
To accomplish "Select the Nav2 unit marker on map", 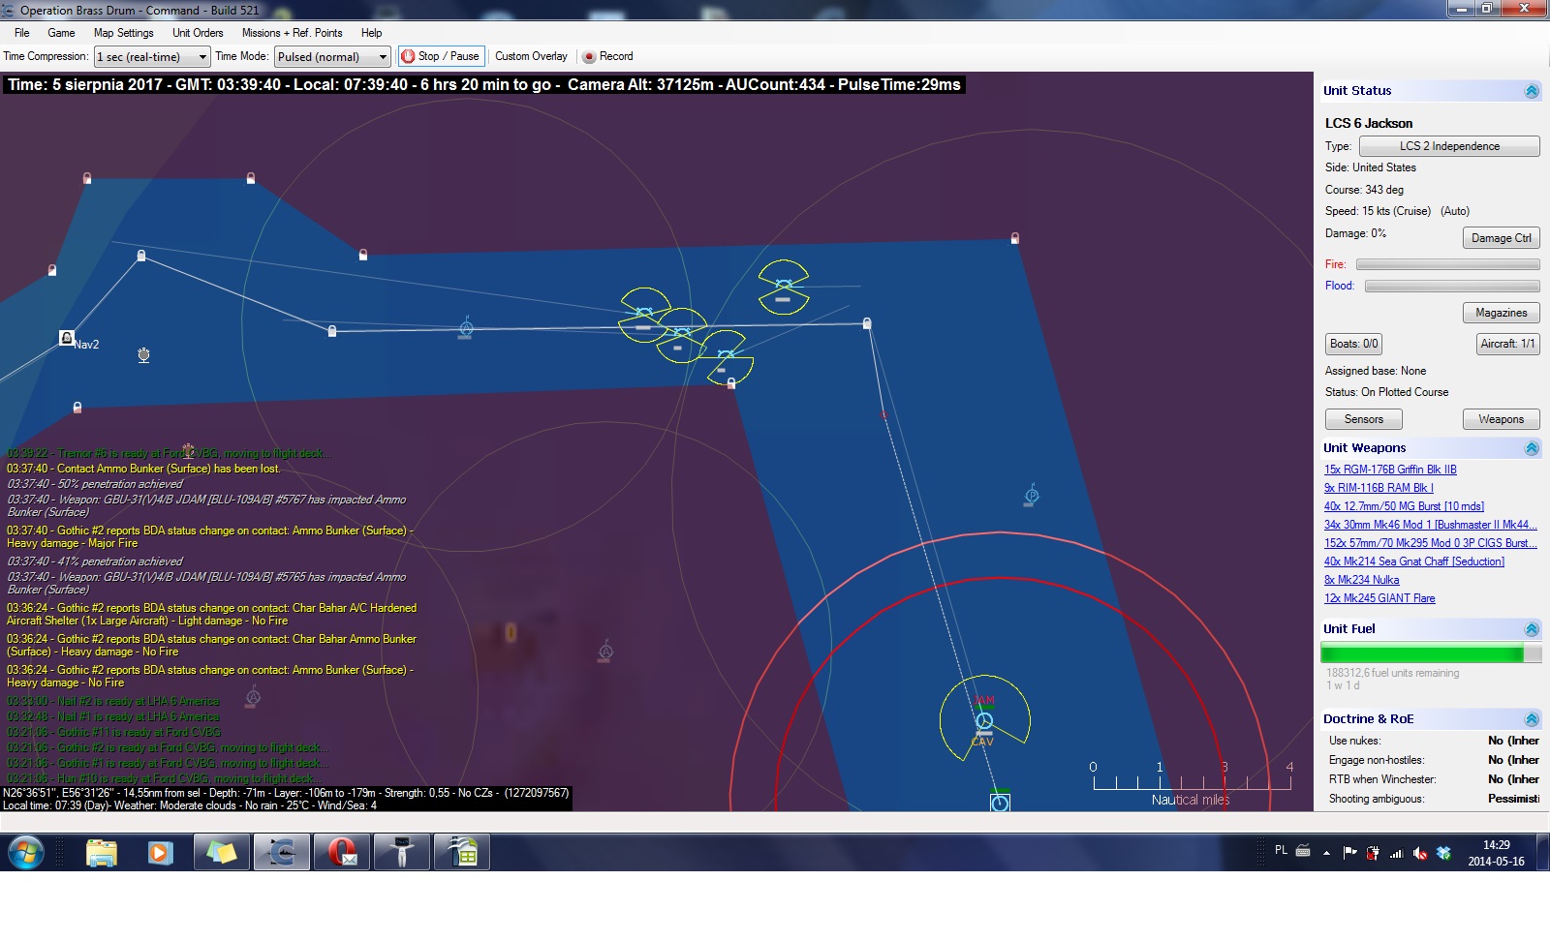I will click(66, 338).
